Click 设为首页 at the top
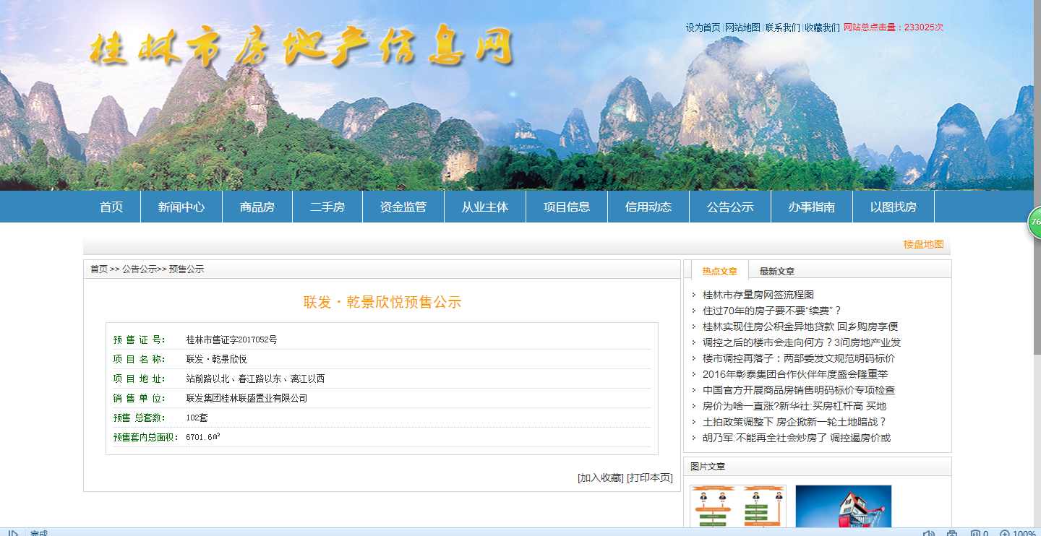Image resolution: width=1041 pixels, height=536 pixels. pyautogui.click(x=703, y=27)
